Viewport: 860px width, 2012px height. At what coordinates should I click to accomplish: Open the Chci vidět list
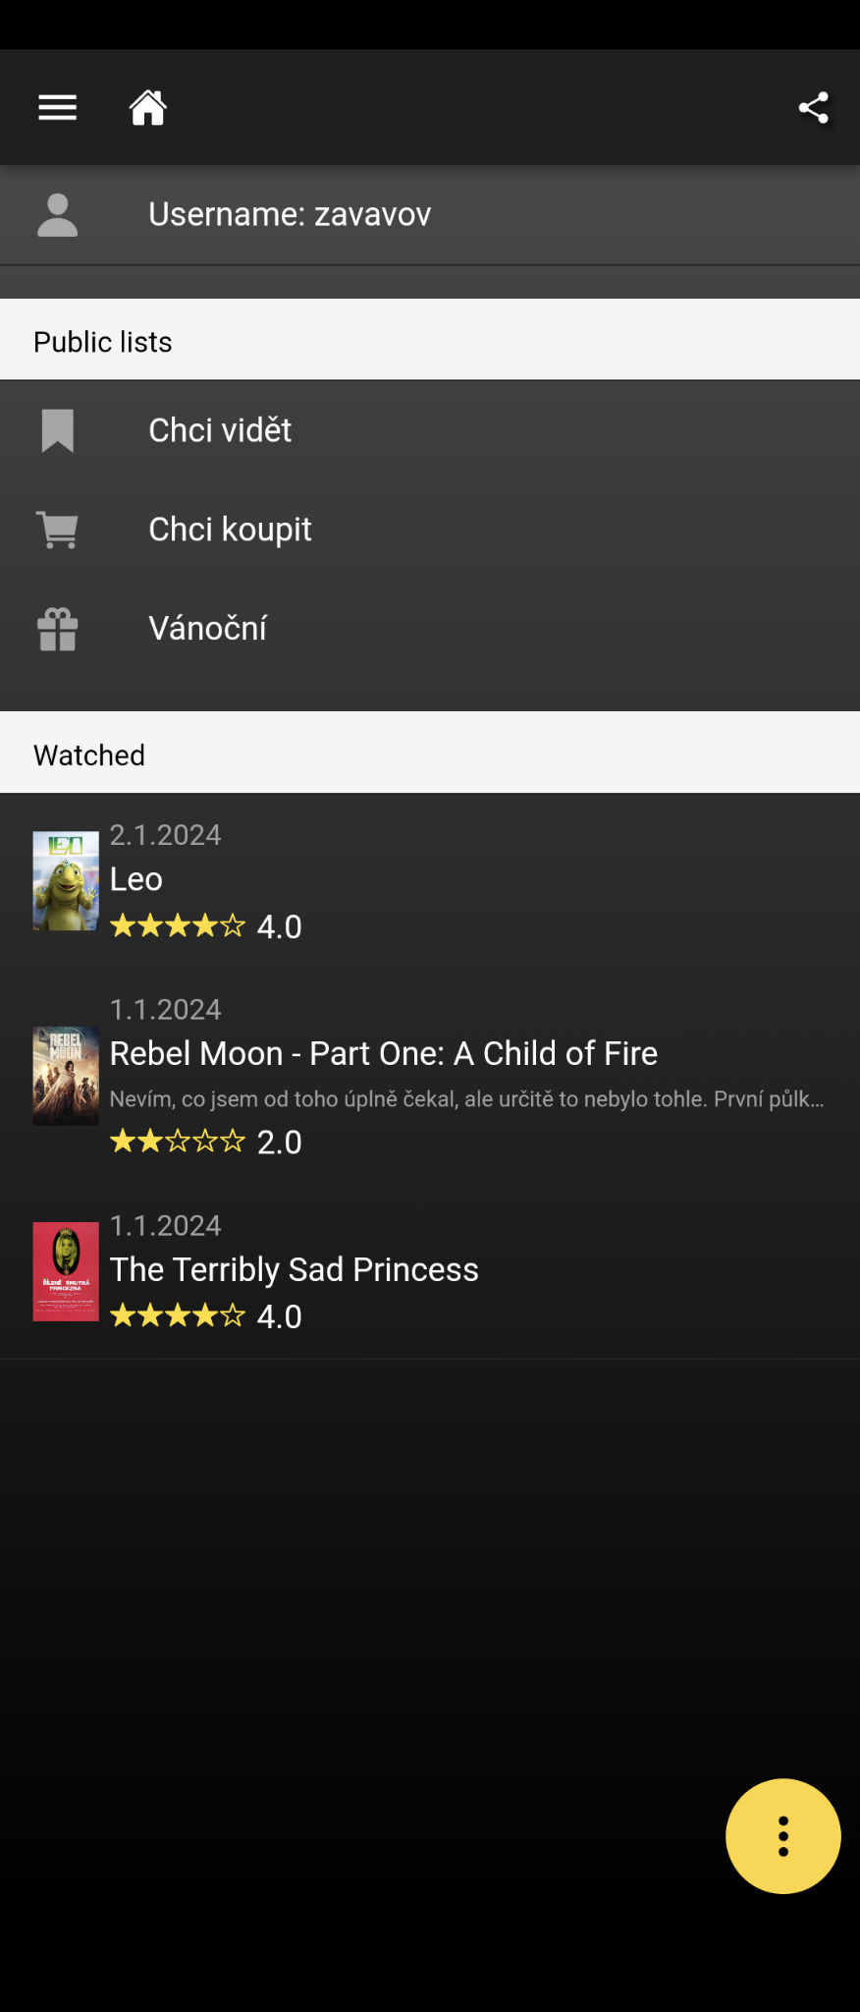pyautogui.click(x=220, y=430)
